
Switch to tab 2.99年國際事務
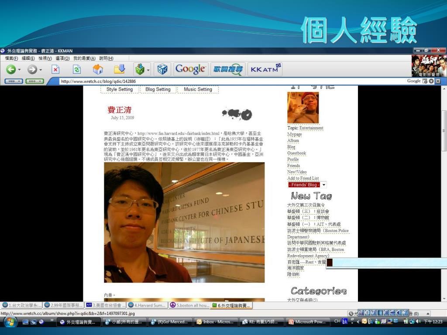[64, 305]
